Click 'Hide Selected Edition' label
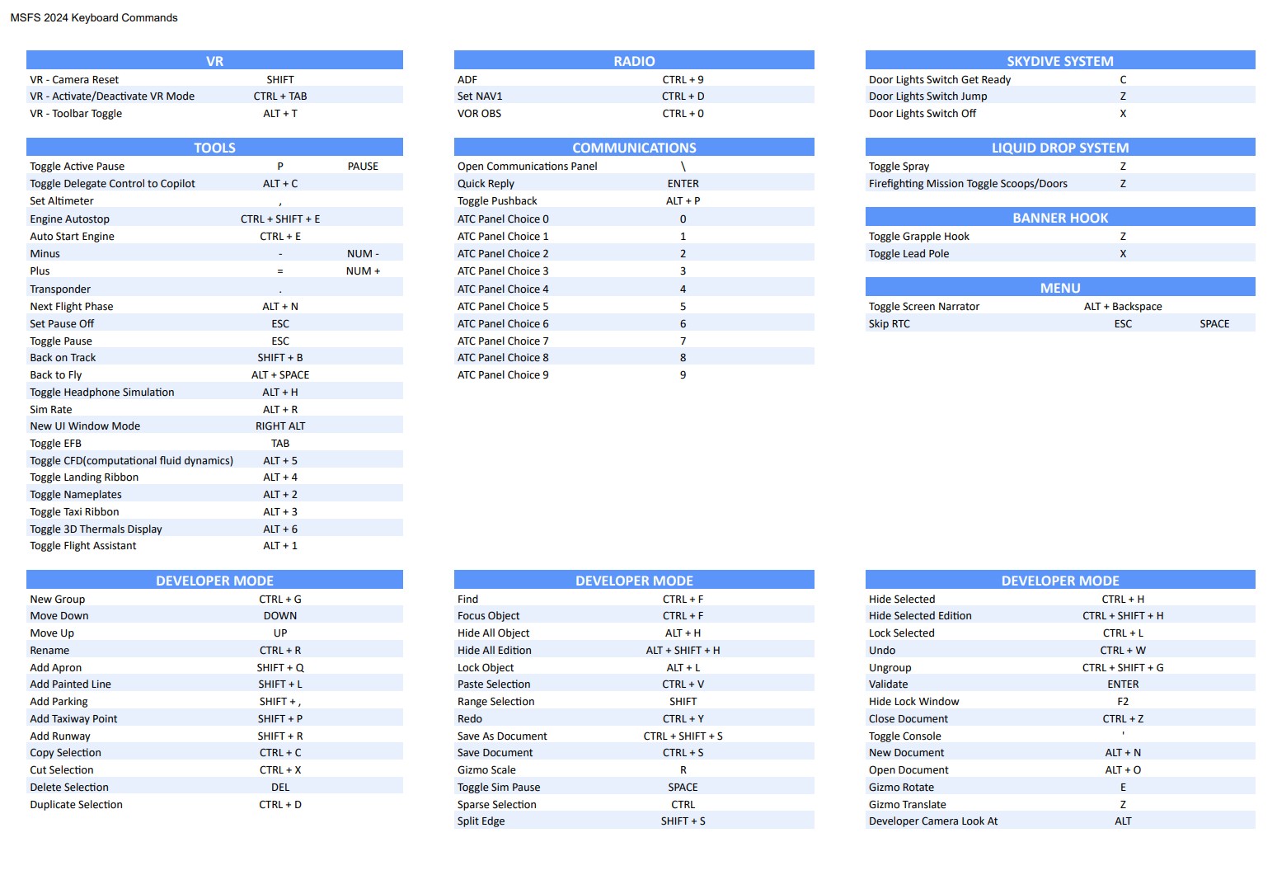Viewport: 1277px width, 875px height. point(920,616)
